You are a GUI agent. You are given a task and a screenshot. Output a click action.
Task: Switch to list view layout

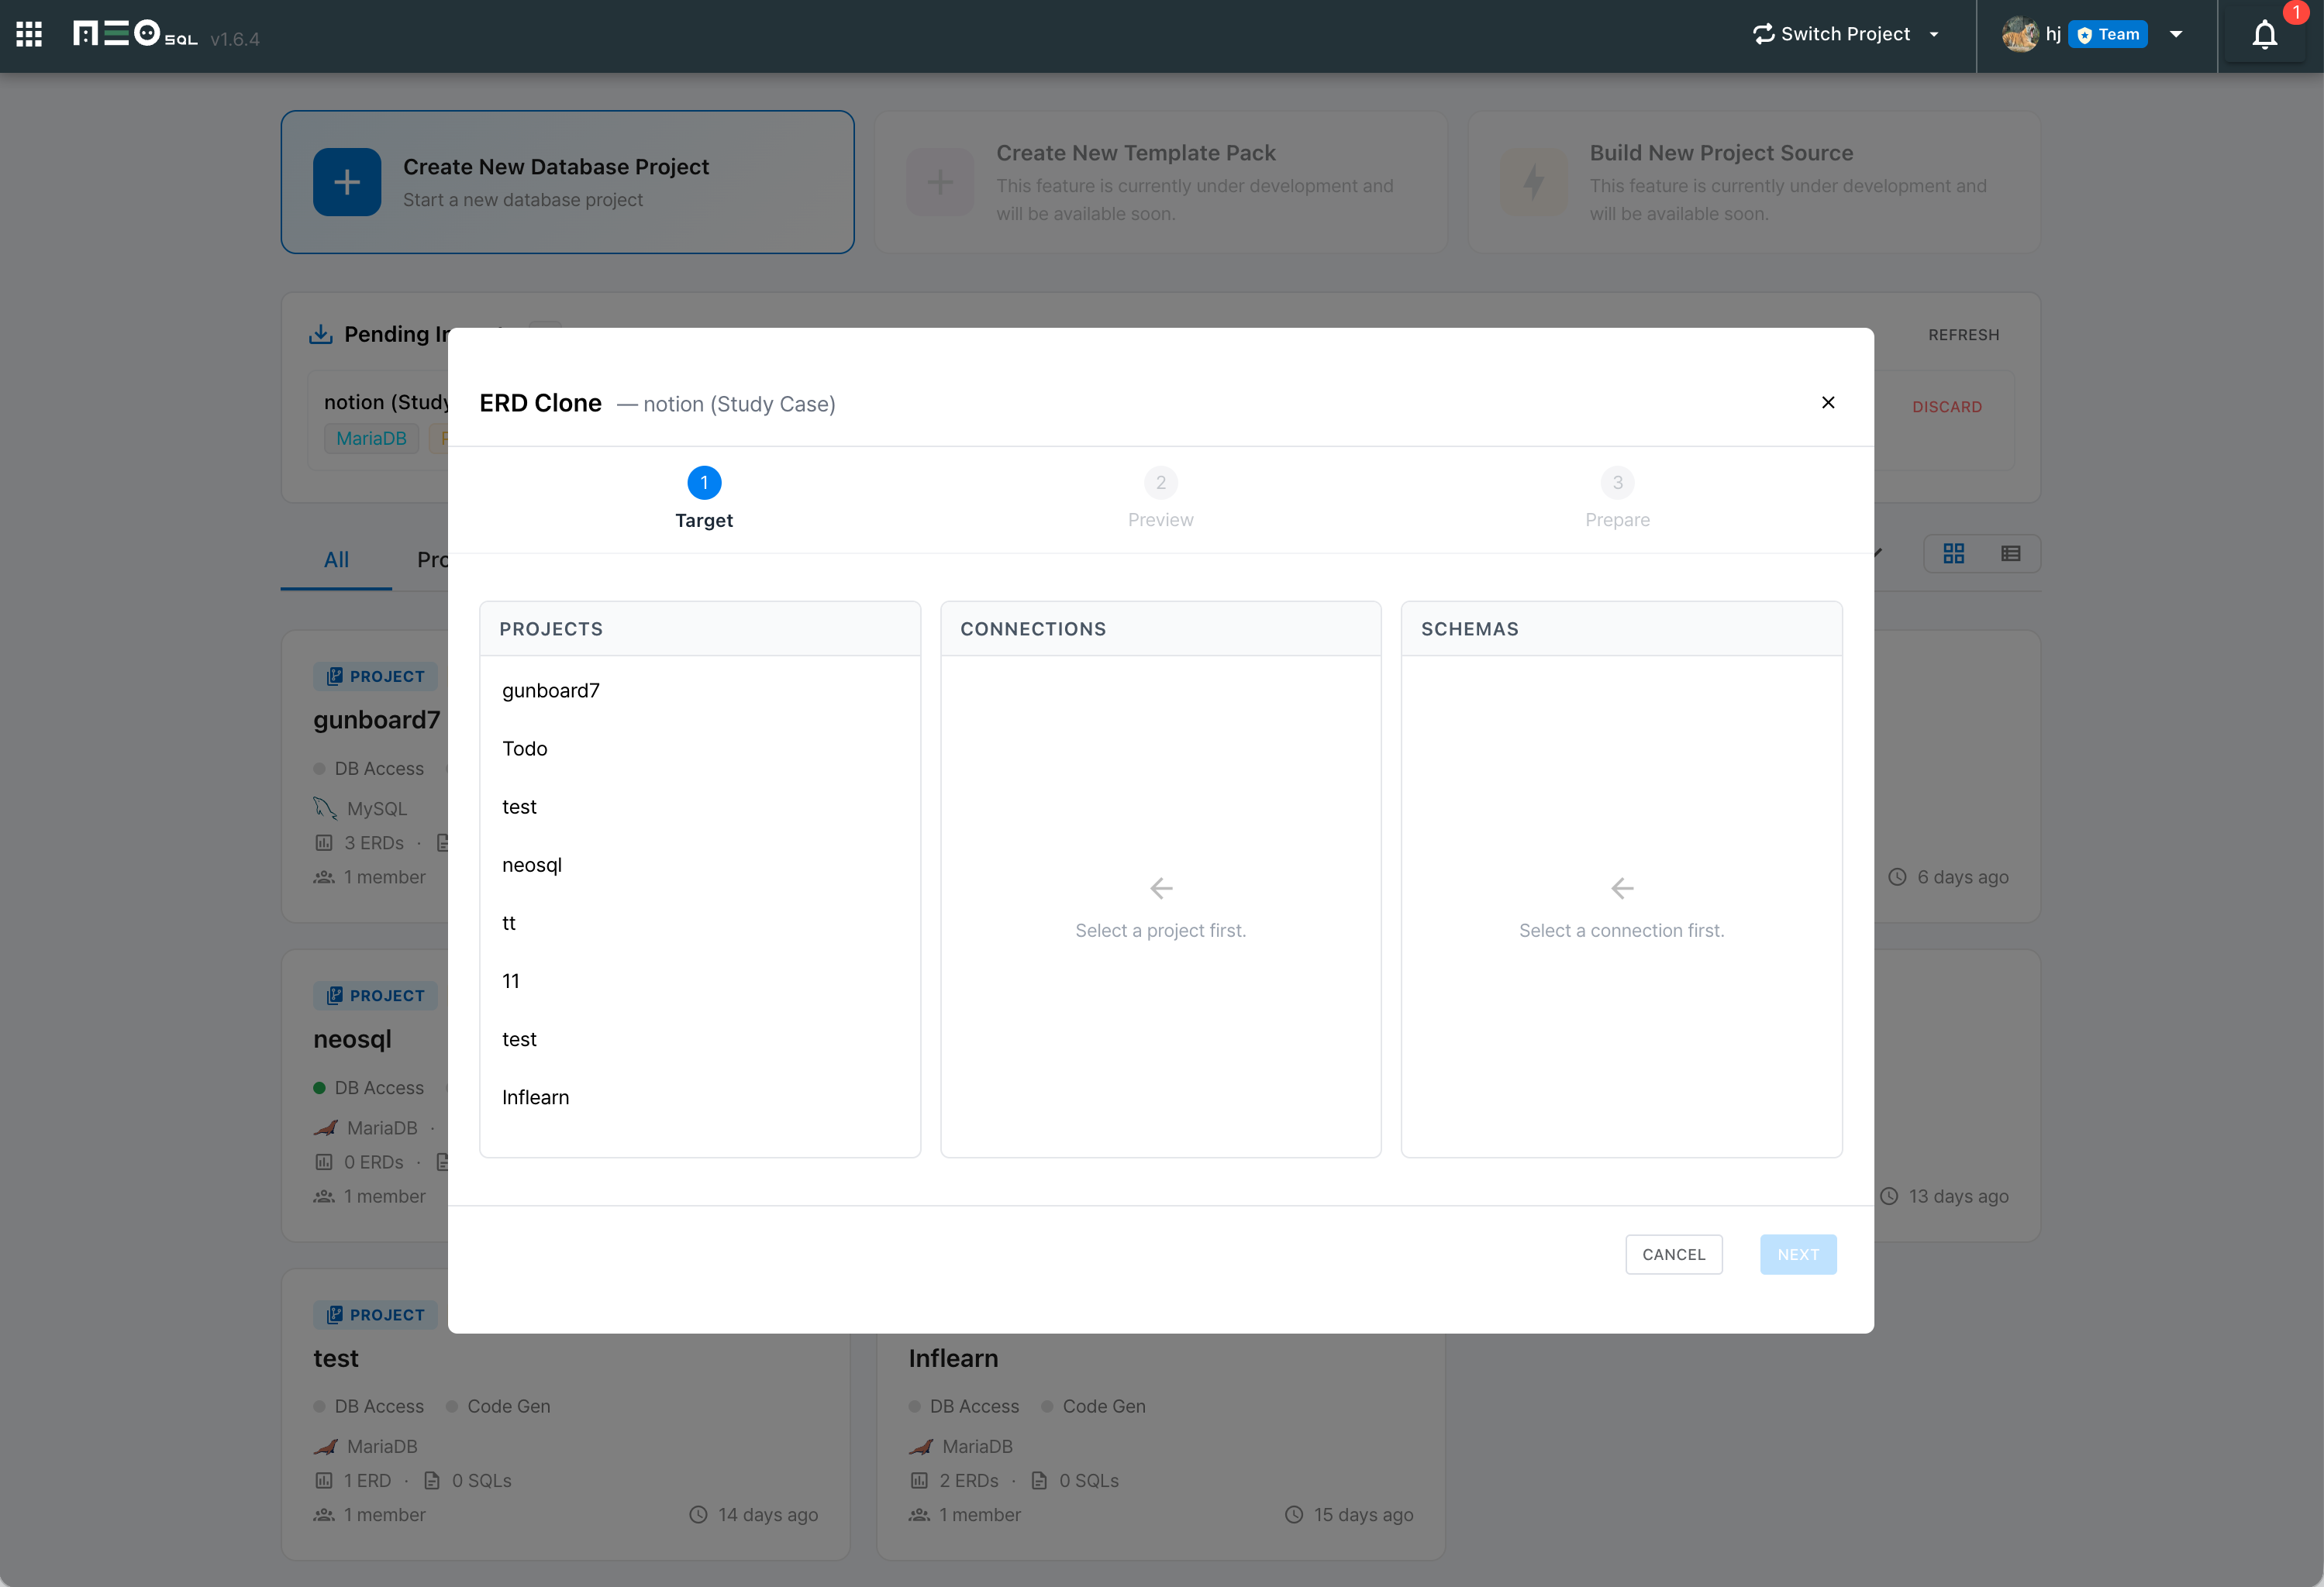tap(2011, 553)
